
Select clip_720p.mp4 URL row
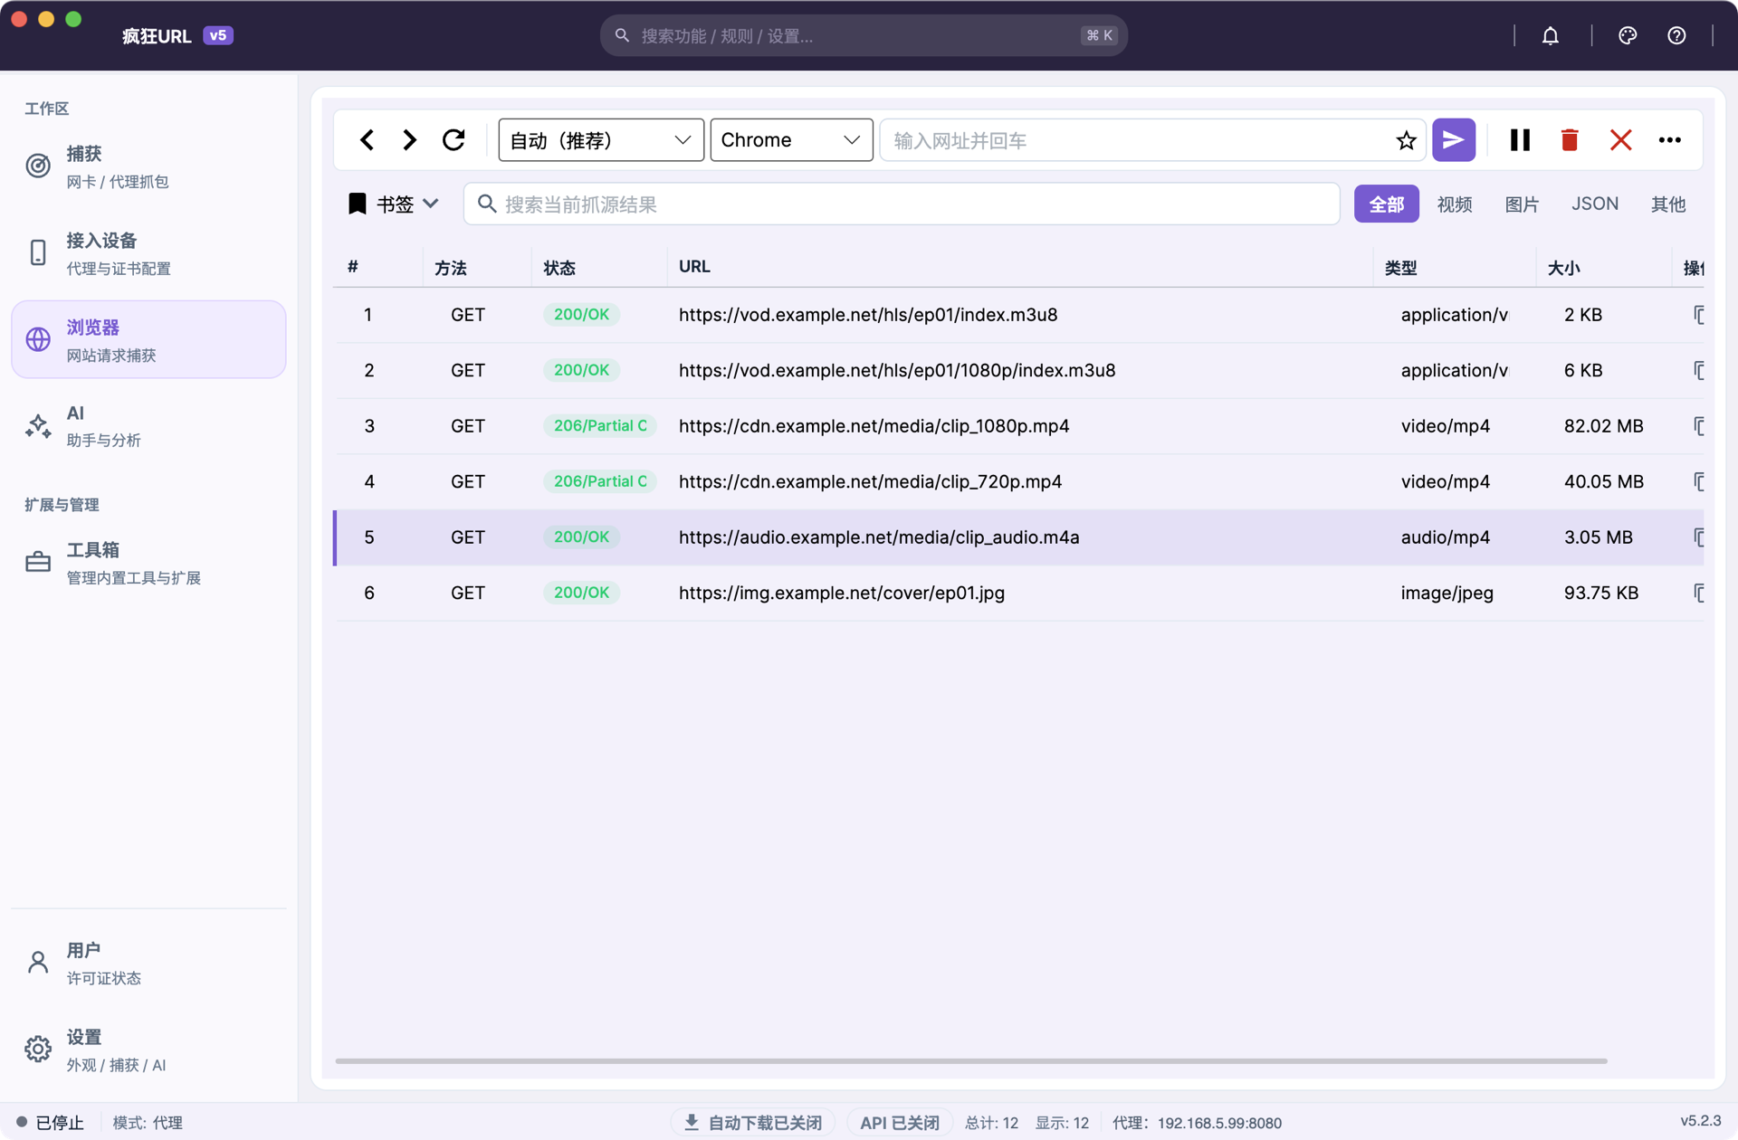pyautogui.click(x=1018, y=481)
